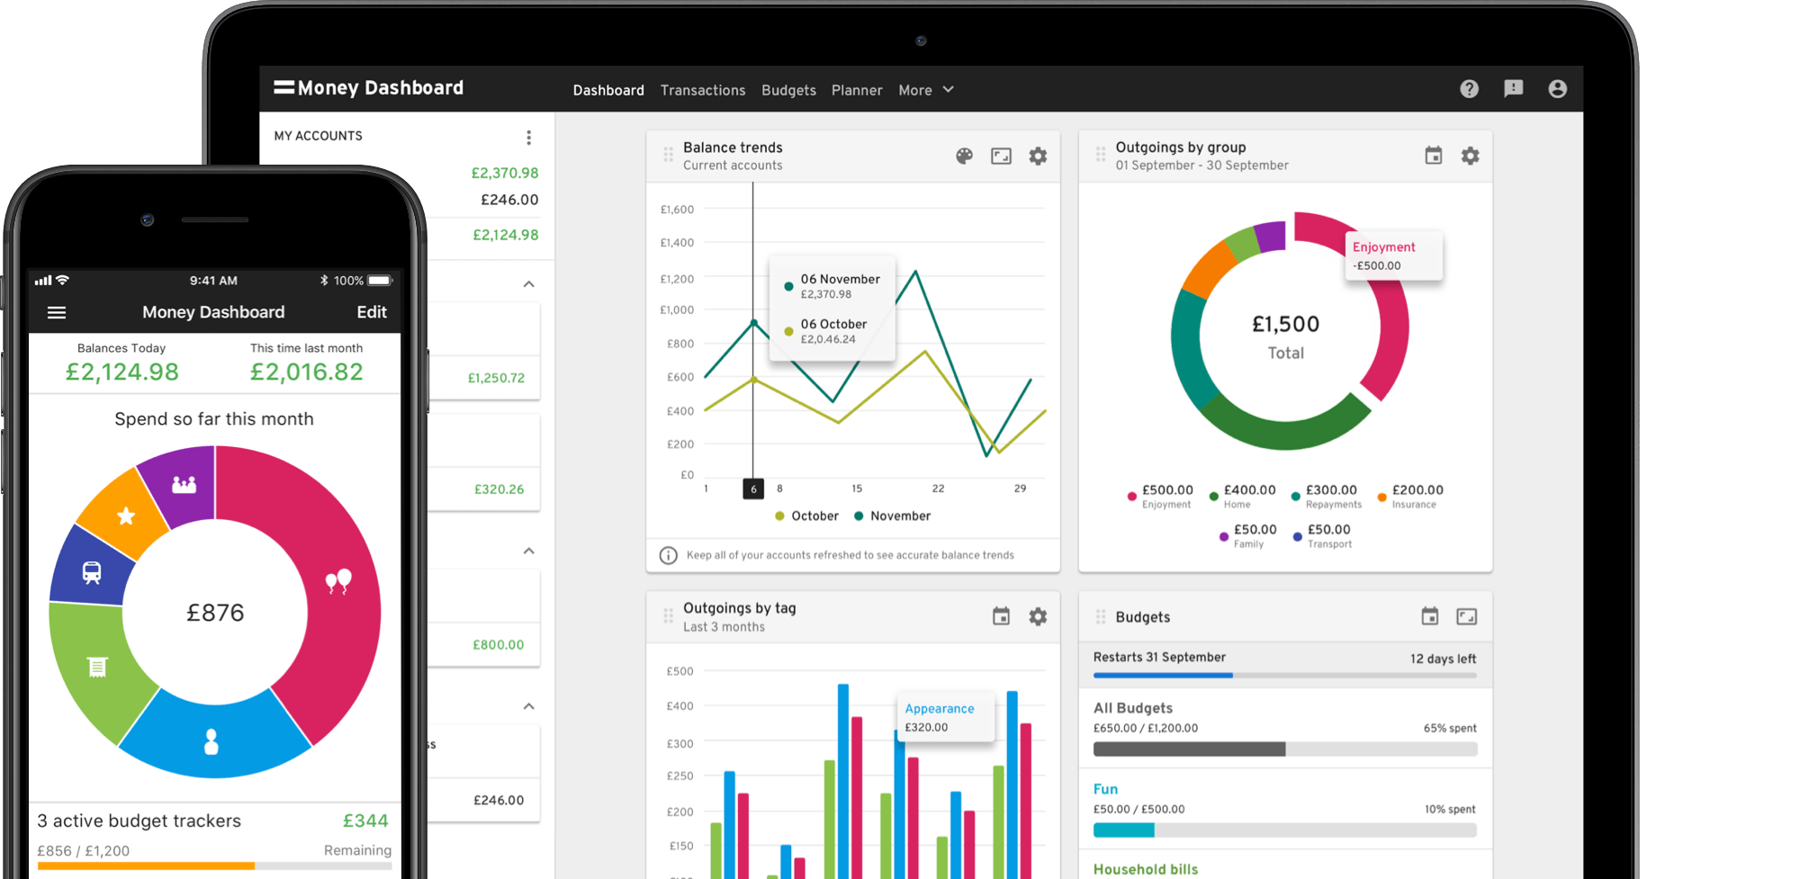Open the Fun budget link
Viewport: 1800px width, 879px height.
pos(1105,789)
